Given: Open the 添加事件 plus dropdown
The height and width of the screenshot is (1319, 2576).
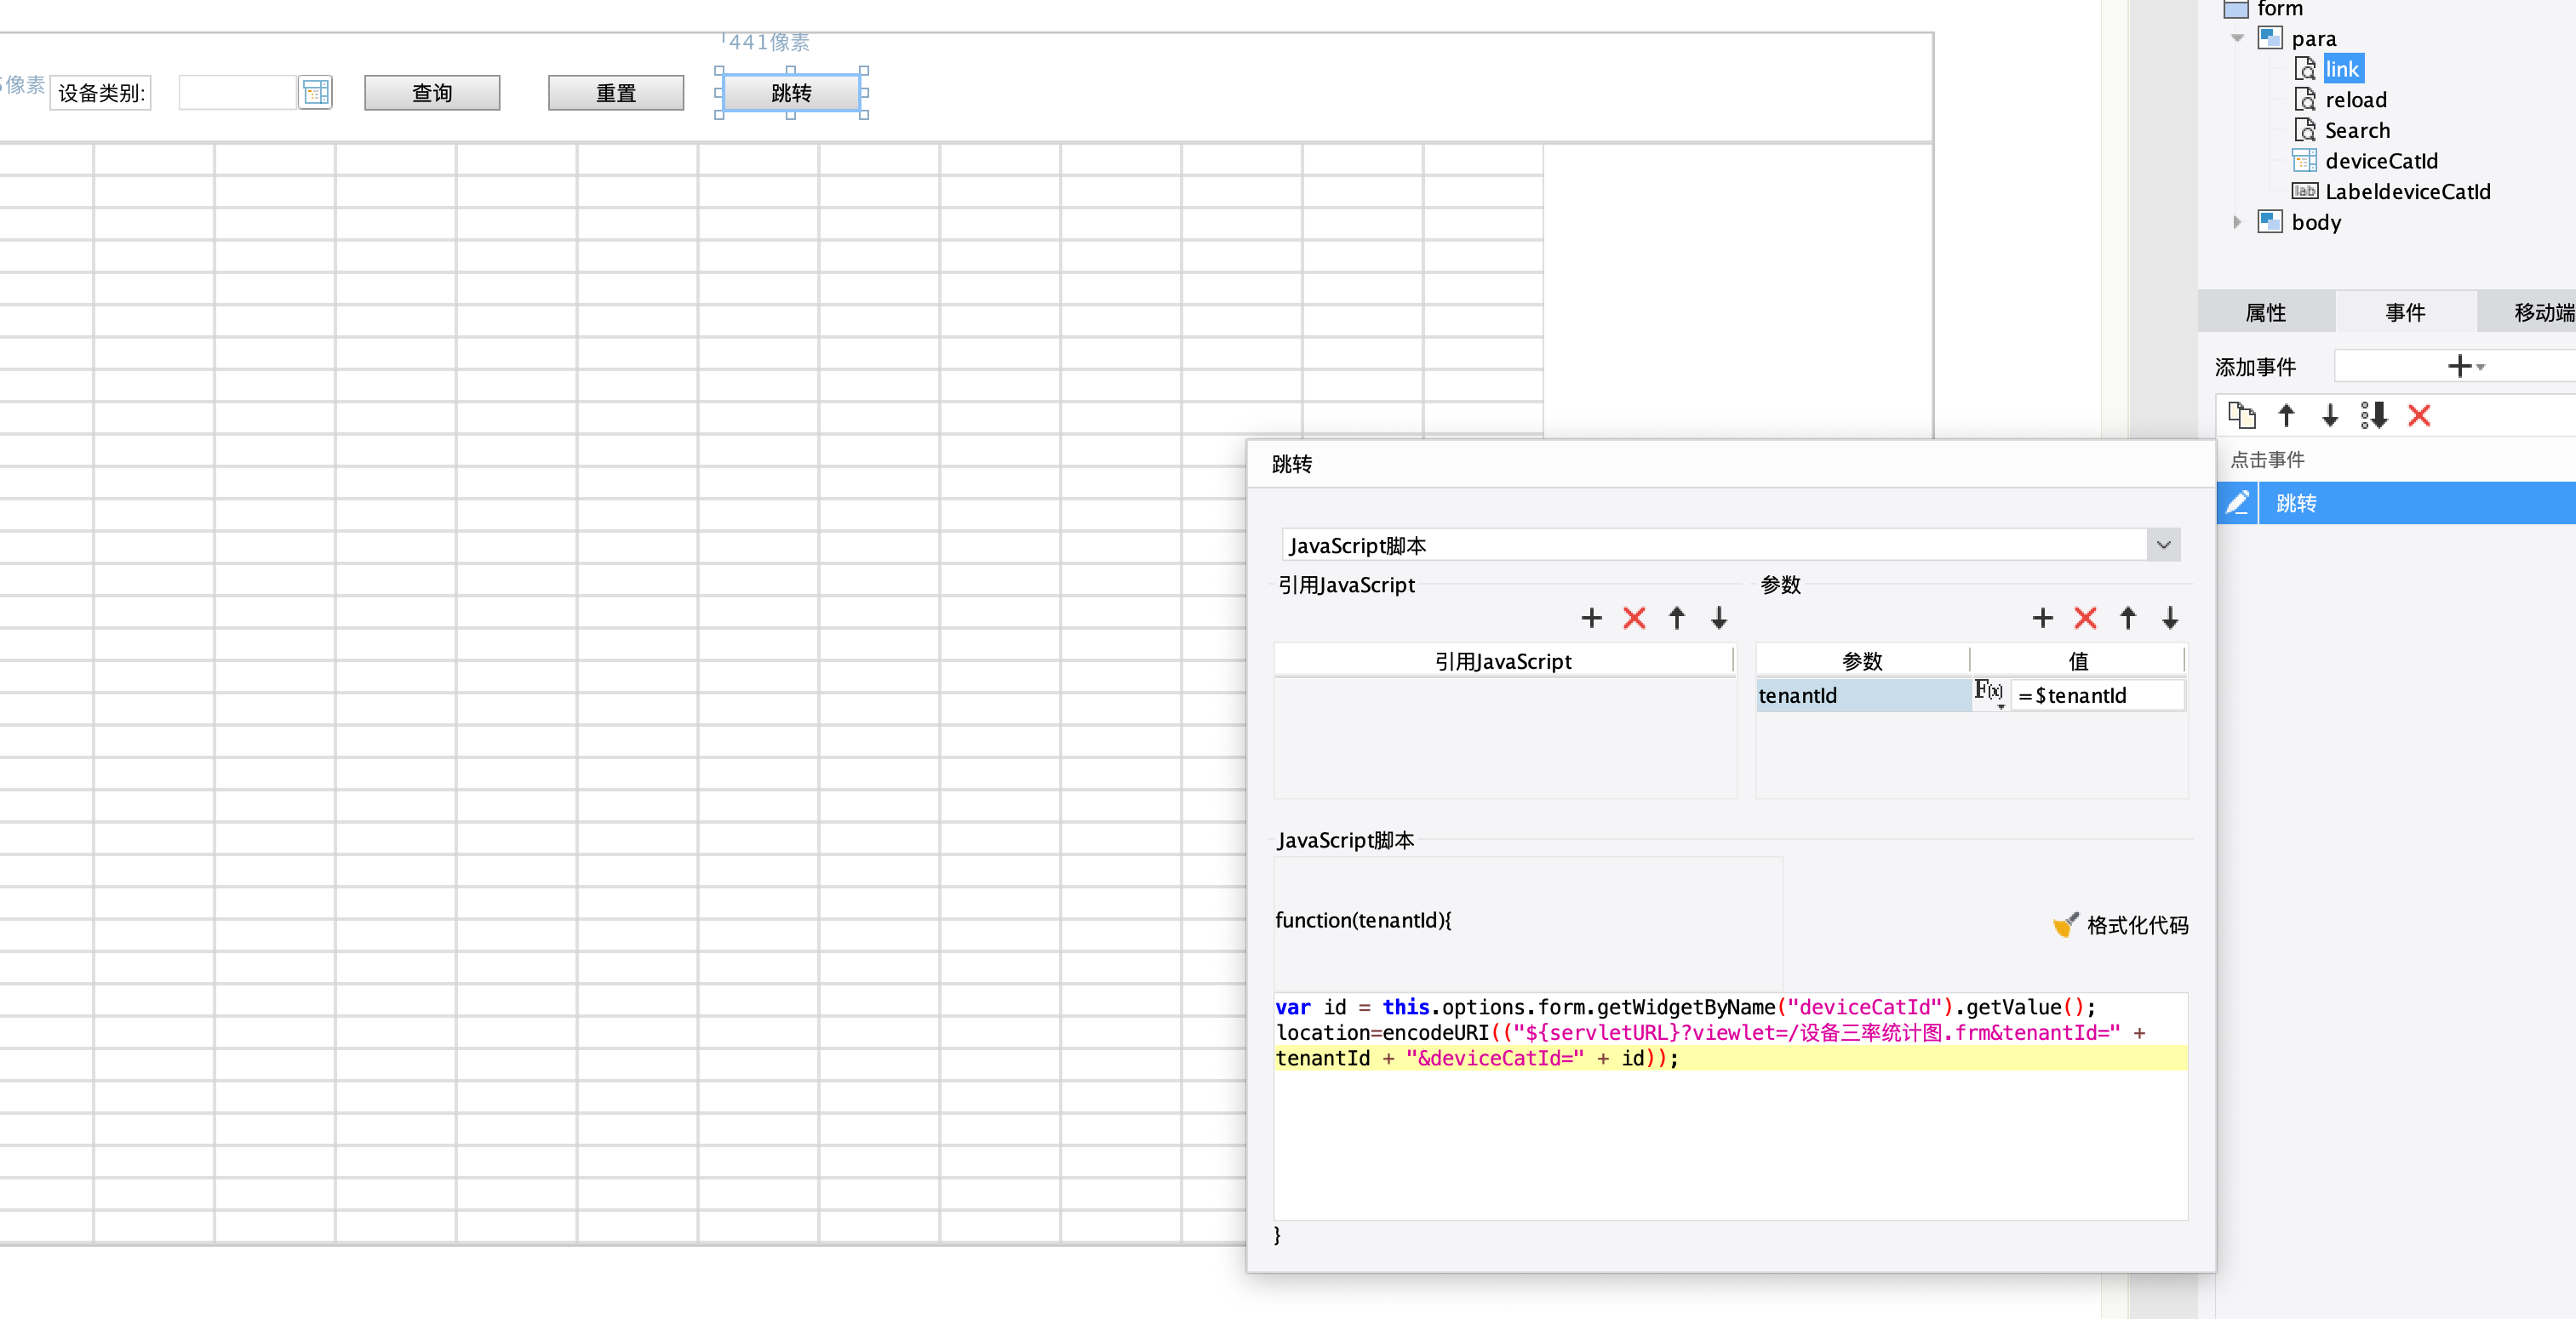Looking at the screenshot, I should [x=2465, y=366].
